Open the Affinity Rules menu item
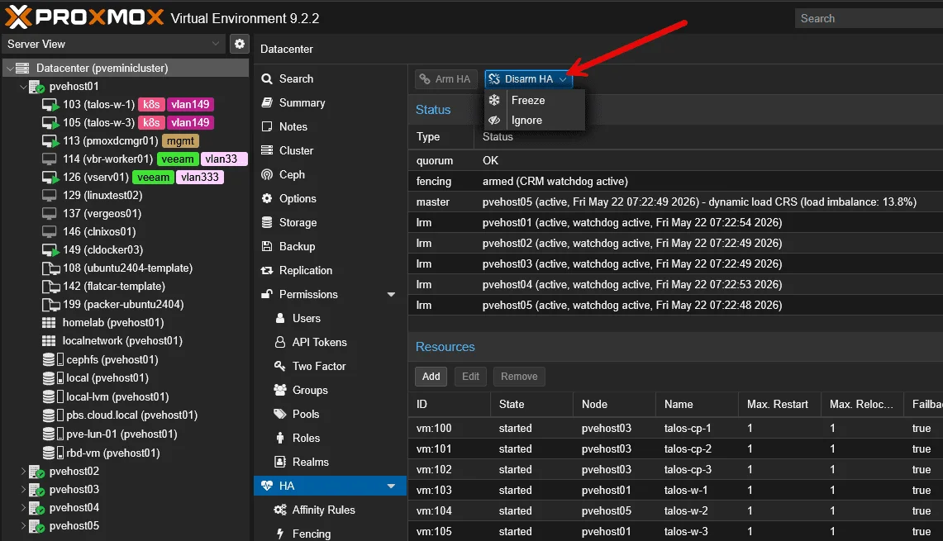 (x=330, y=510)
